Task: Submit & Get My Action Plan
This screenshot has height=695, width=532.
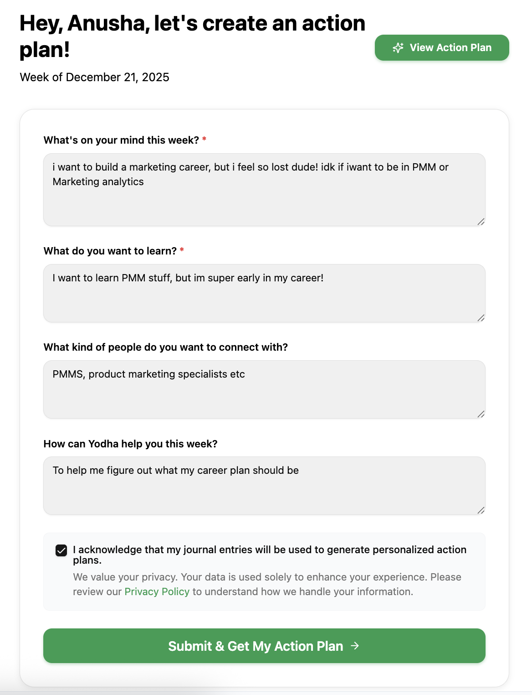Action: (264, 646)
